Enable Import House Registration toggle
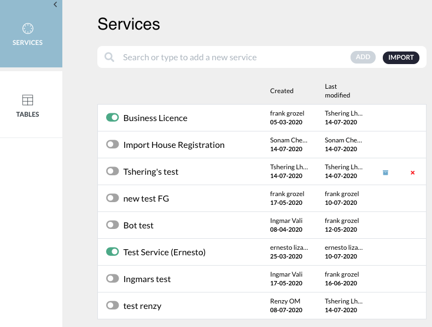 113,144
